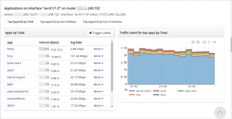The width and height of the screenshot is (232, 119).
Task: Toggle the nat-stun-port legend entry
Action: tap(140, 91)
